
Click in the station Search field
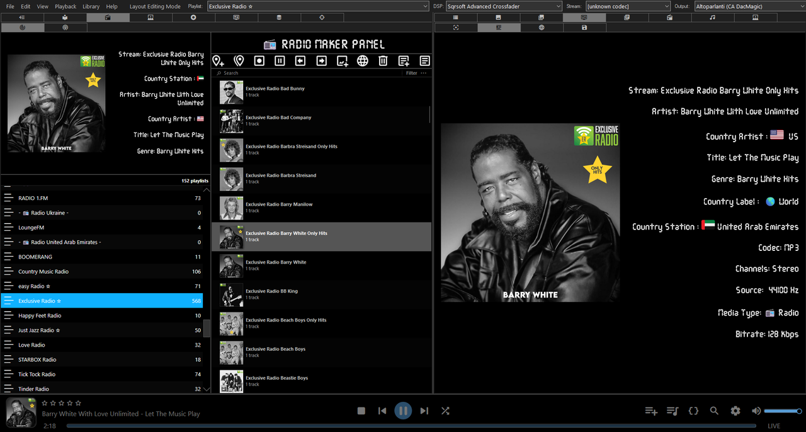click(309, 73)
